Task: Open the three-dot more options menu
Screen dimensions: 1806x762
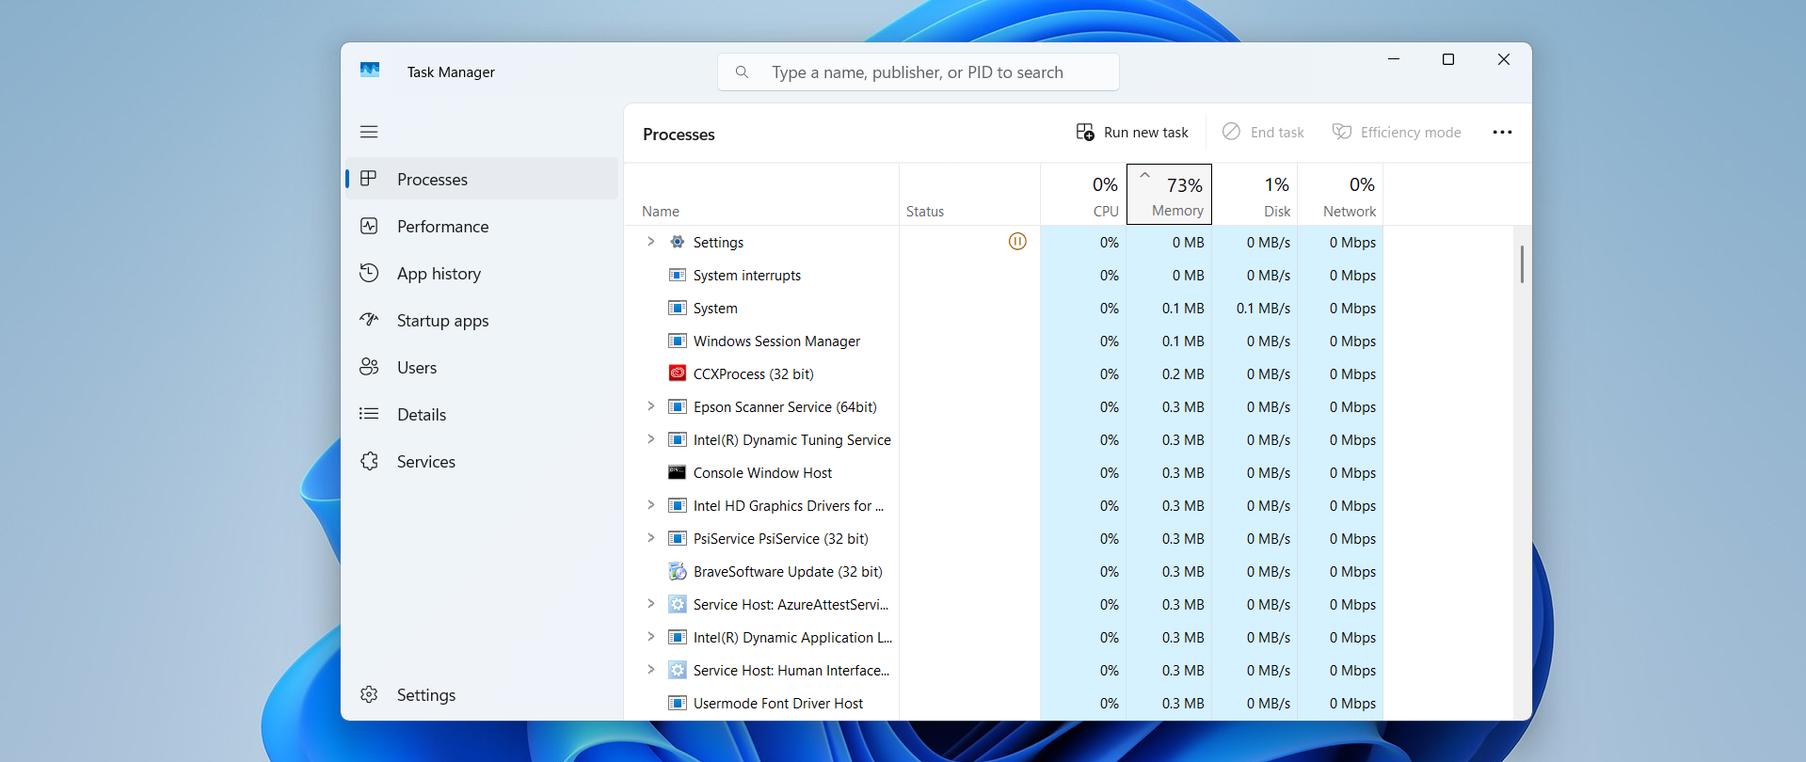Action: coord(1502,133)
